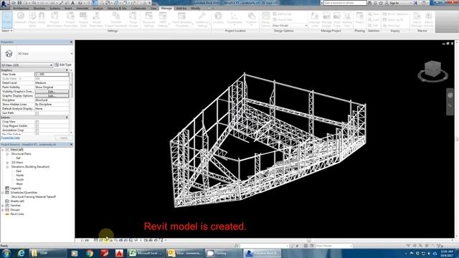459x258 pixels.
Task: Open Project Units
Action: click(x=83, y=19)
